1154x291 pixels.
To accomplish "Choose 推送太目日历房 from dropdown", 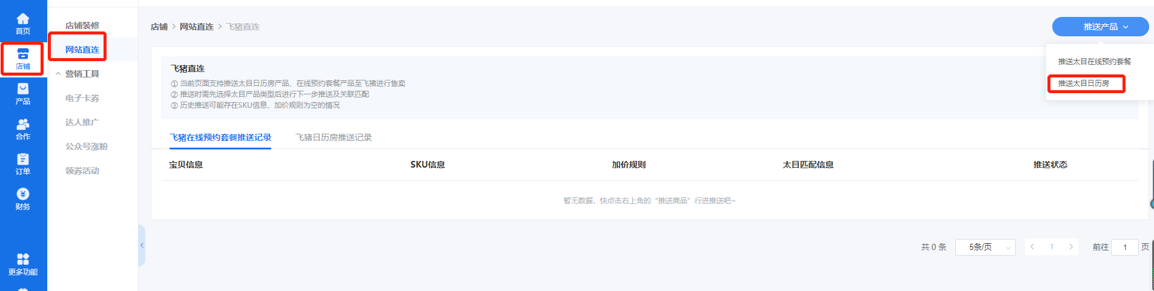I will (1084, 83).
